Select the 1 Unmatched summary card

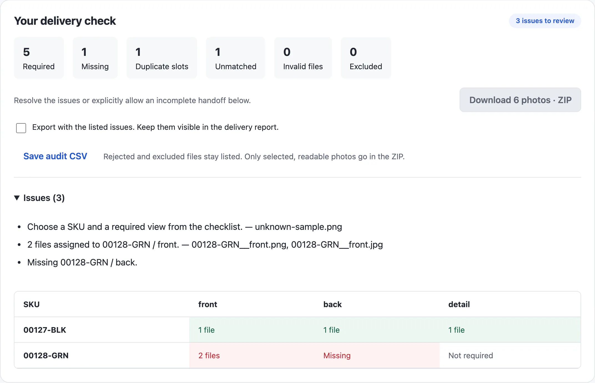[x=236, y=58]
